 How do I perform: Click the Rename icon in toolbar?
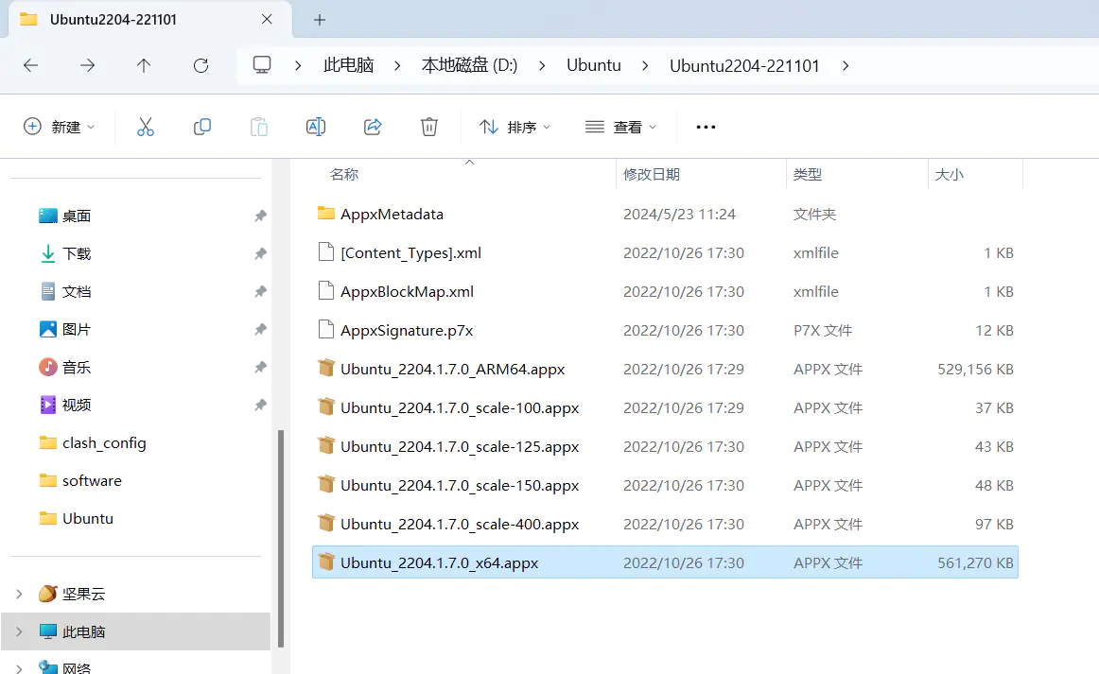316,127
